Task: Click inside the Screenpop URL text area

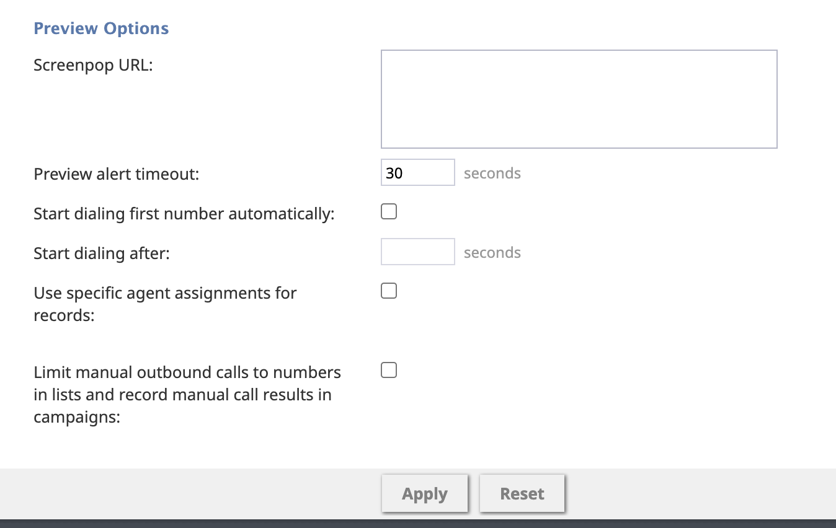Action: [x=579, y=99]
